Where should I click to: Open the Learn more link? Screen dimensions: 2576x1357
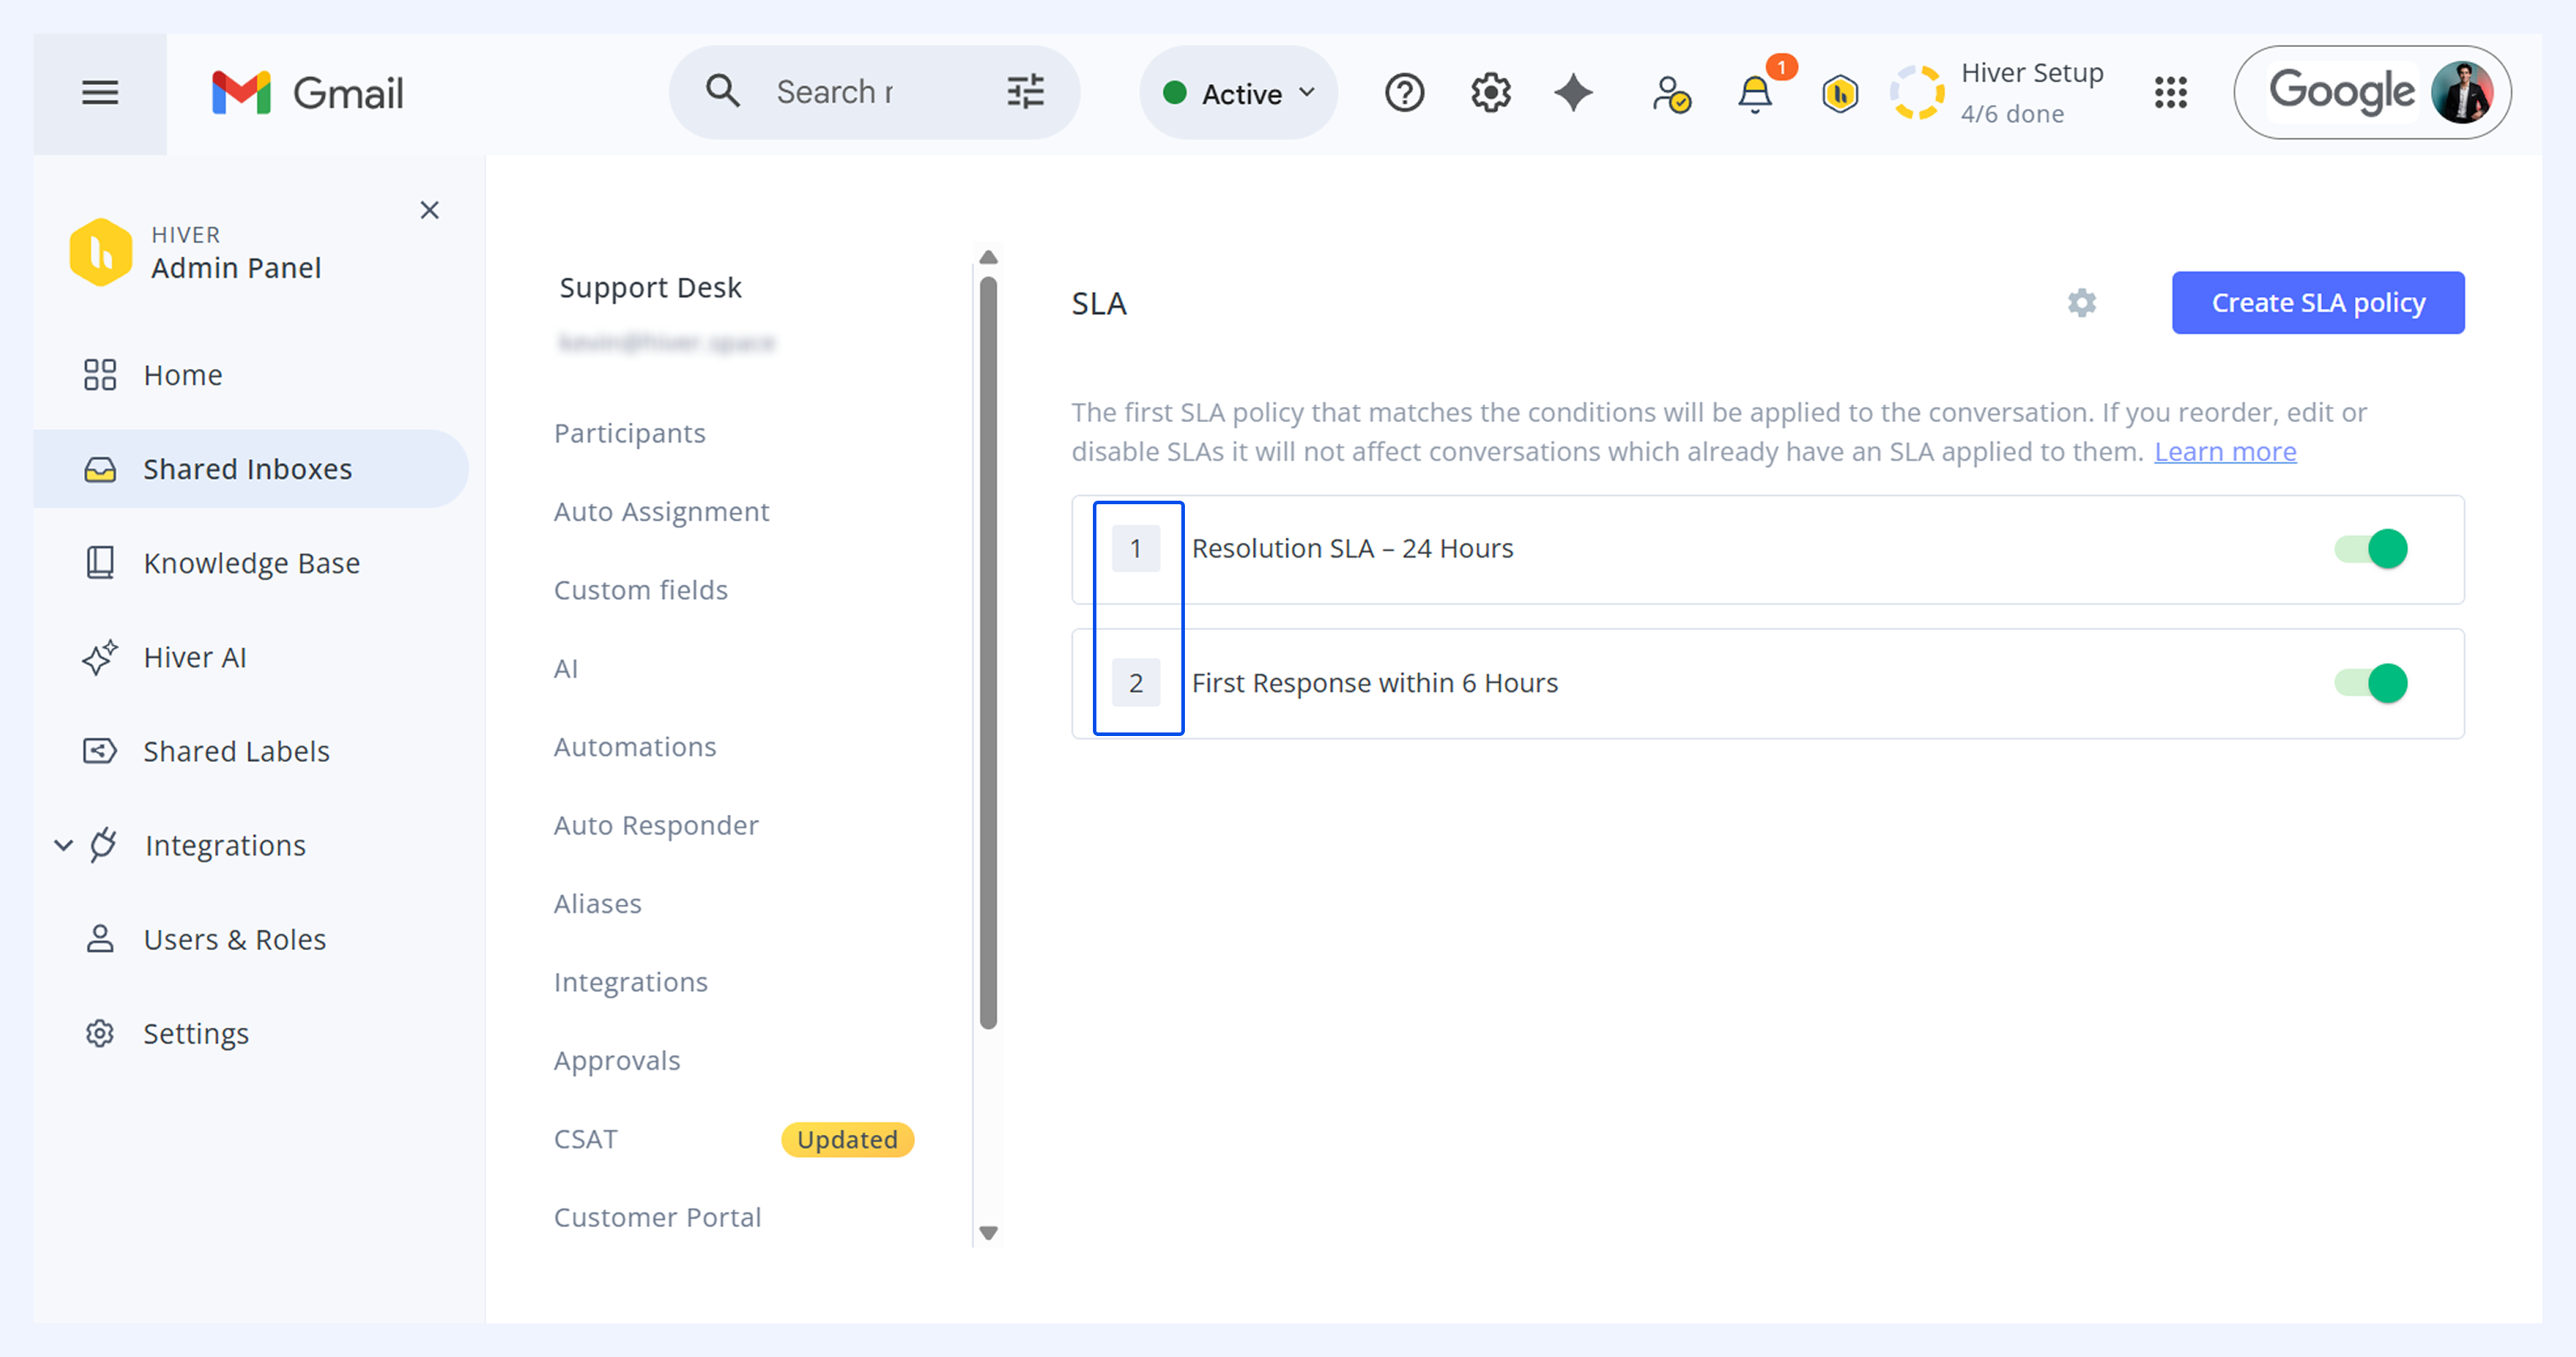pos(2225,452)
